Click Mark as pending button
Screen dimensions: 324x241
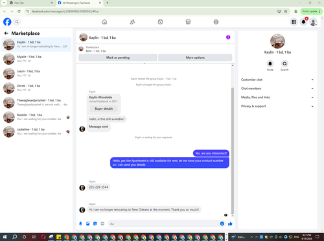118,58
